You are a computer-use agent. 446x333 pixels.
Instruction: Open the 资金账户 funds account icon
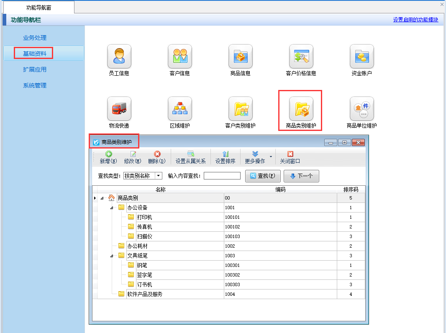tap(362, 56)
